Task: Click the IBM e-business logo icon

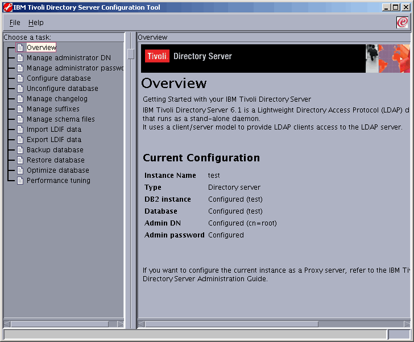Action: click(402, 23)
